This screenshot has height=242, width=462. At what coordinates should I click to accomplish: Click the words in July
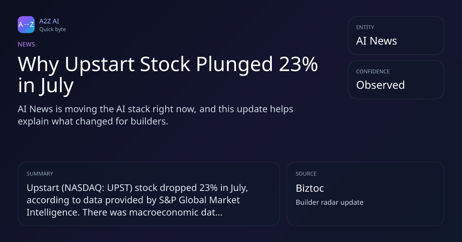click(x=45, y=86)
